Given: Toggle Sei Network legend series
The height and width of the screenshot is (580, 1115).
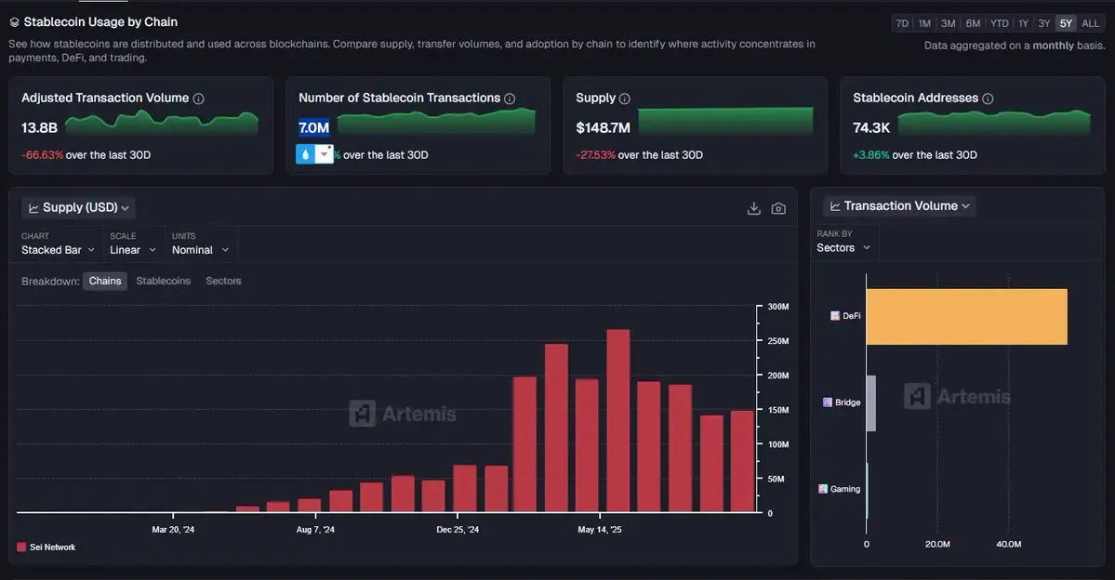Looking at the screenshot, I should [x=46, y=547].
